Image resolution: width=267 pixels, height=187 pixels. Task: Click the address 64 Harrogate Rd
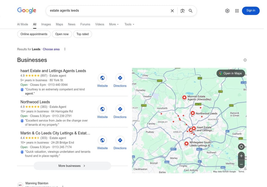[62, 112]
